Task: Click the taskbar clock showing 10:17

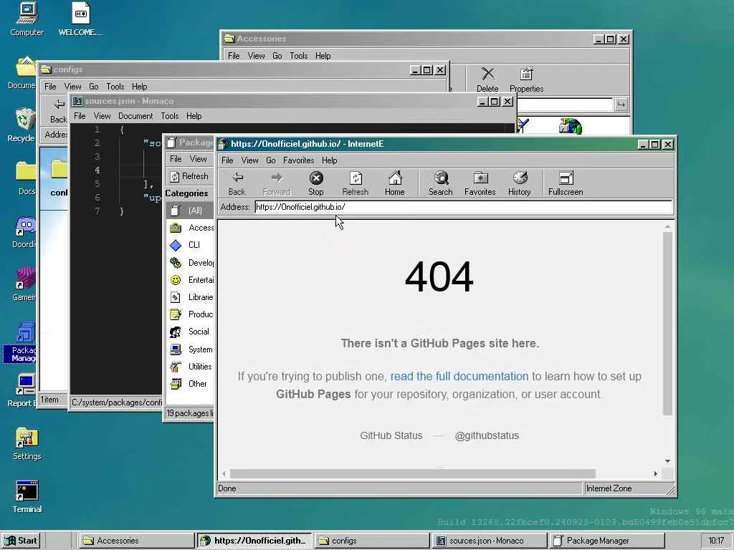Action: pyautogui.click(x=716, y=541)
